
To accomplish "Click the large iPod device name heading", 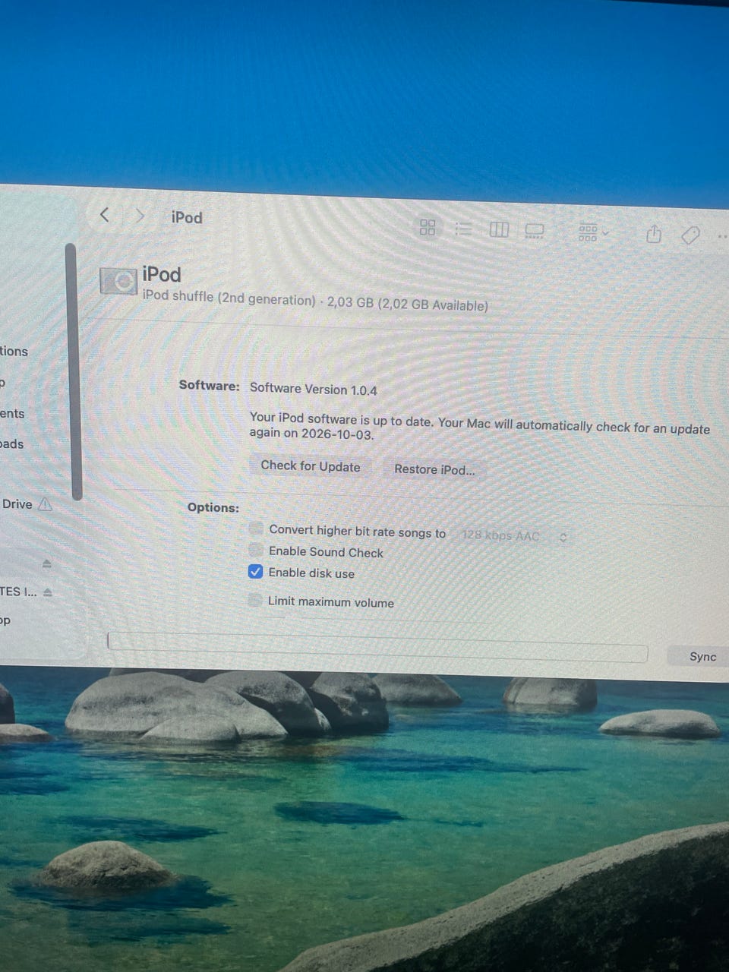I will click(162, 274).
